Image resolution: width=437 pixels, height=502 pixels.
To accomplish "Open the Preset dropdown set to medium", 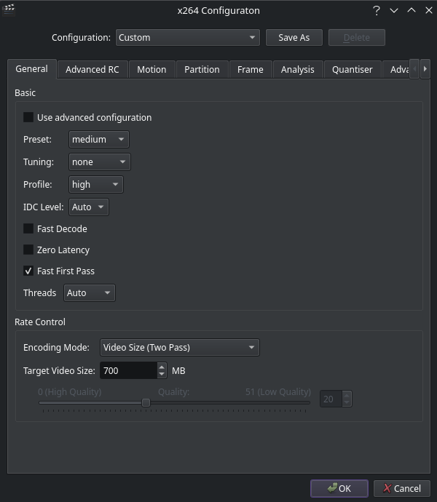I will click(99, 139).
